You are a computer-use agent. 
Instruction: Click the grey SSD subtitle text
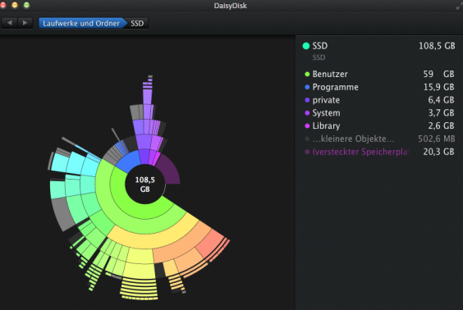319,57
